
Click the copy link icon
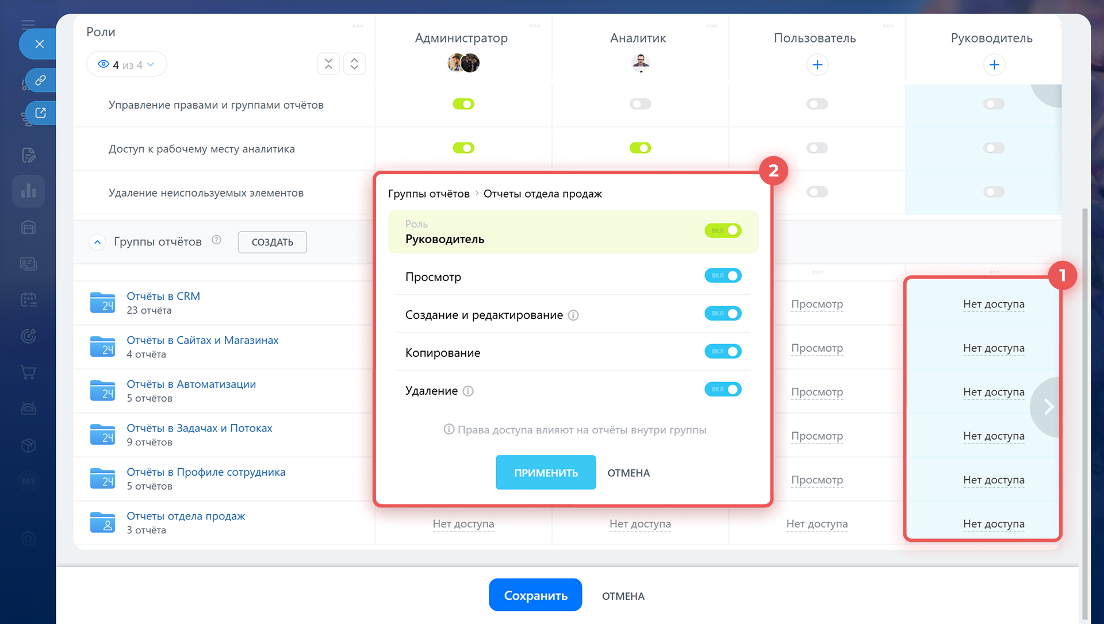coord(40,80)
